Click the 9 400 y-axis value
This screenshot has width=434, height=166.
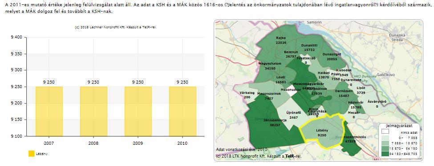coord(16,38)
